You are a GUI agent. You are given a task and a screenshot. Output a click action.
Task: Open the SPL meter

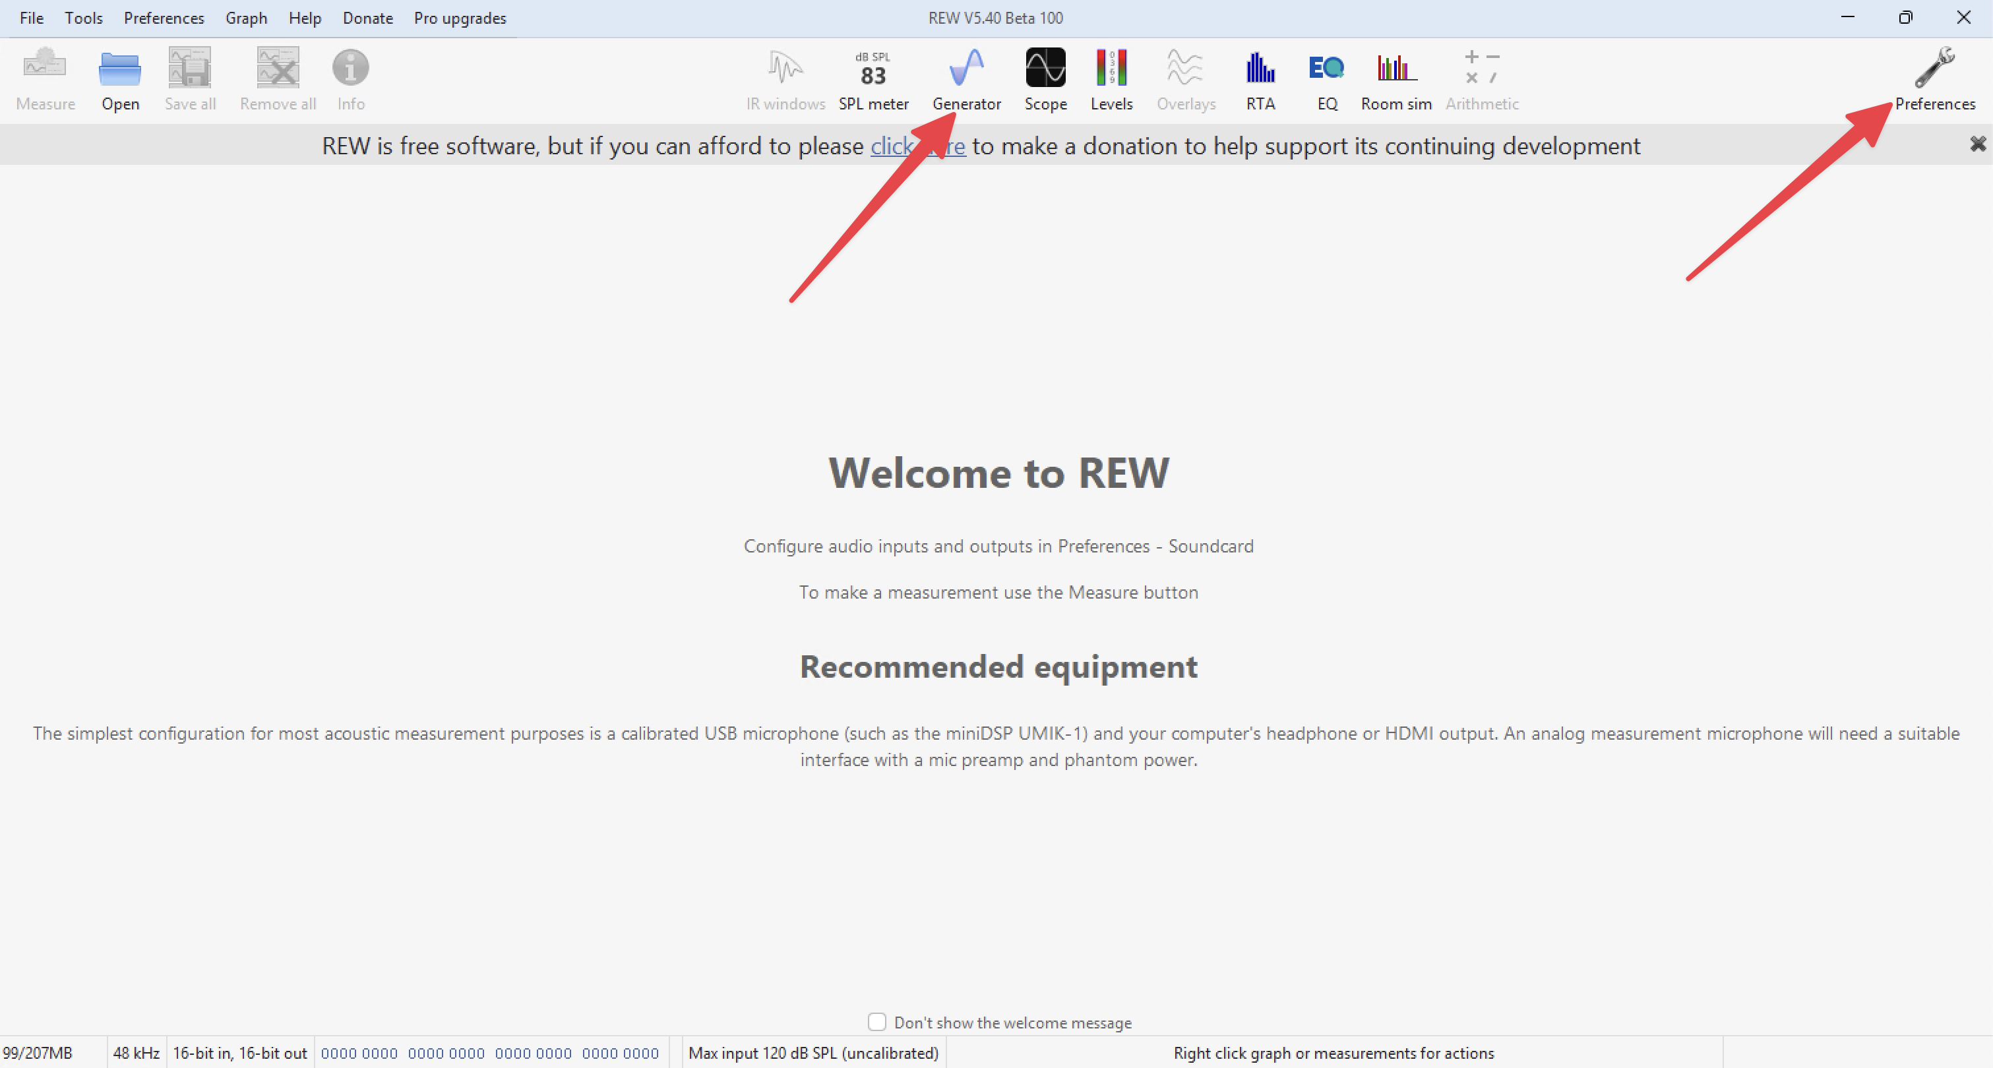tap(873, 78)
